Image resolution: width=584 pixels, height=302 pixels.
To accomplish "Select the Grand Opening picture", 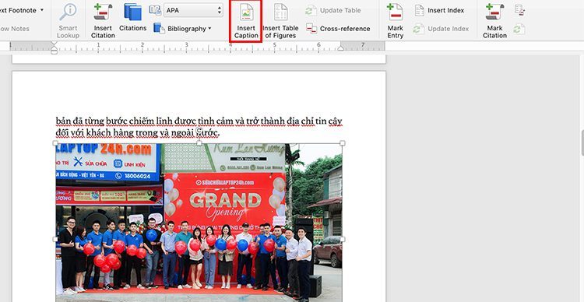I will tap(199, 223).
